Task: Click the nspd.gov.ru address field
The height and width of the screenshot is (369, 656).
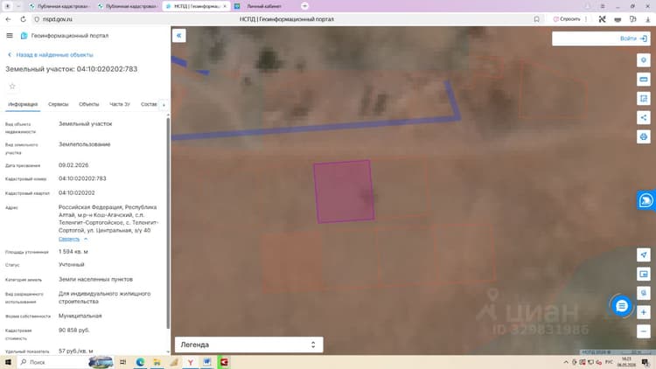Action: coord(58,19)
